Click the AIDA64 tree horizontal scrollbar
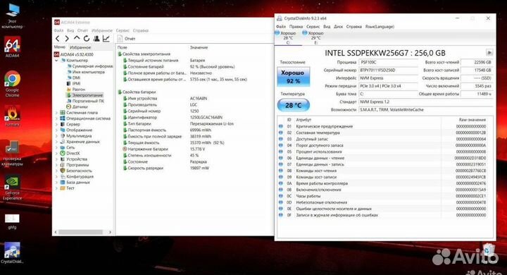507x275 pixels. (80, 232)
